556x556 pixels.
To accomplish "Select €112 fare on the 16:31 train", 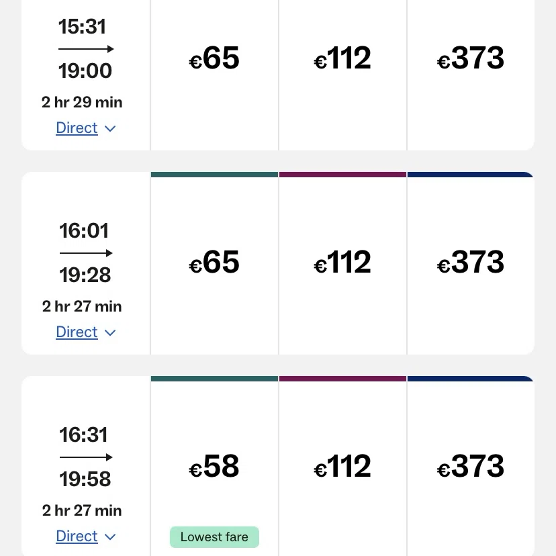I will pyautogui.click(x=342, y=466).
